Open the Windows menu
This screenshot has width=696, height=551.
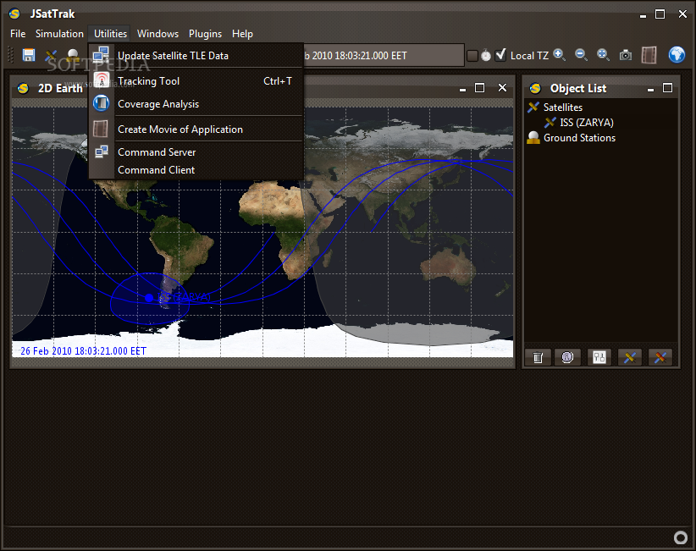[157, 34]
